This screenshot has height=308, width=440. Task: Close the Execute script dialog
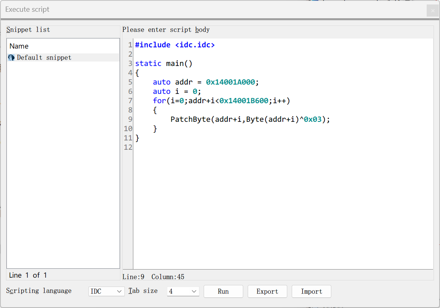click(x=433, y=11)
